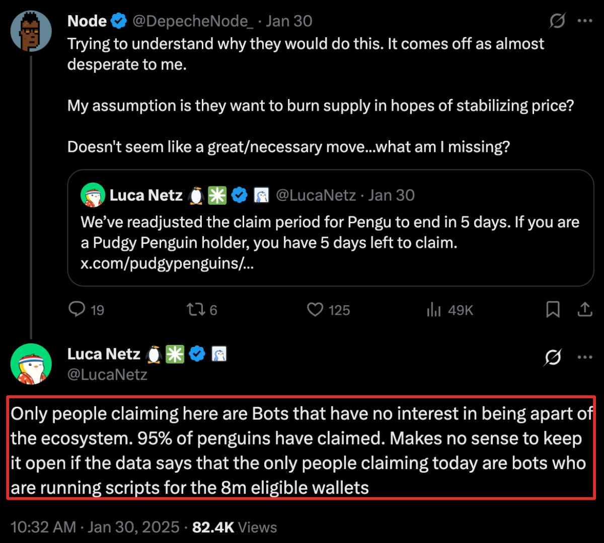
Task: Open reply comments on Node's tweet
Action: [x=77, y=309]
